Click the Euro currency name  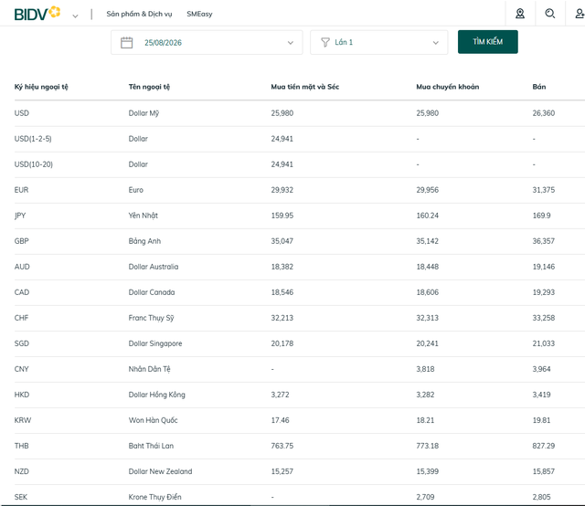pyautogui.click(x=136, y=190)
